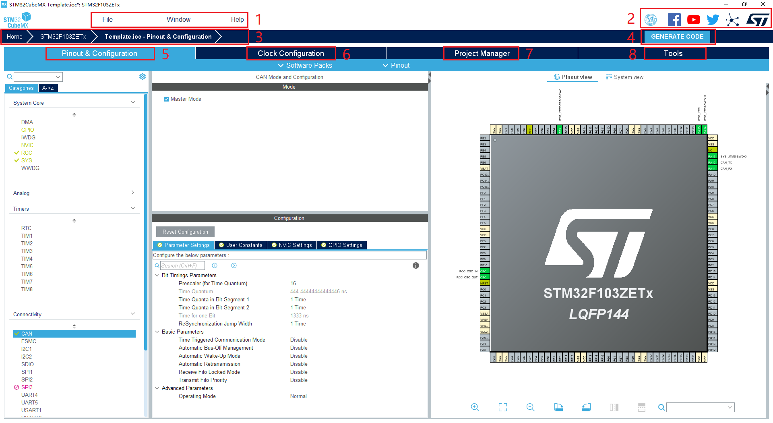Open the Window menu
This screenshot has height=423, width=773.
(x=178, y=19)
